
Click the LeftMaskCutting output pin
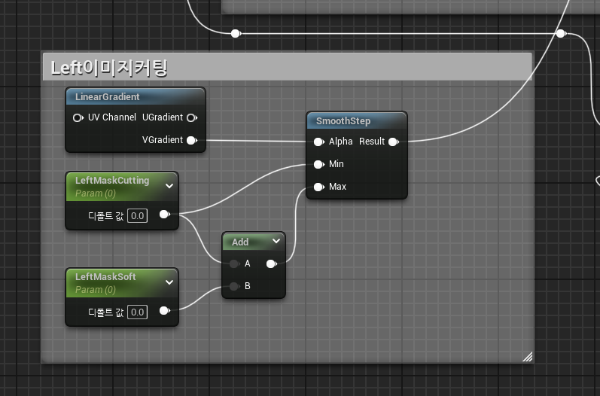click(x=165, y=215)
